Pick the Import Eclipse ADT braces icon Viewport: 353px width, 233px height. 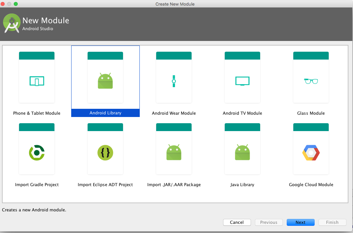105,153
